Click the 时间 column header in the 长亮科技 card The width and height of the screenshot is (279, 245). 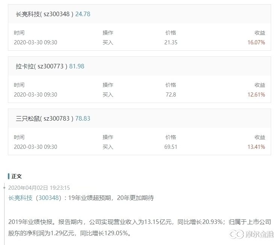coord(19,33)
